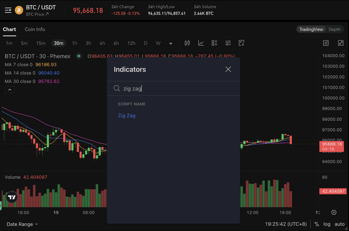Viewport: 349px width, 231px height.
Task: Expand the more timeframes dropdown arrow
Action: pos(171,43)
